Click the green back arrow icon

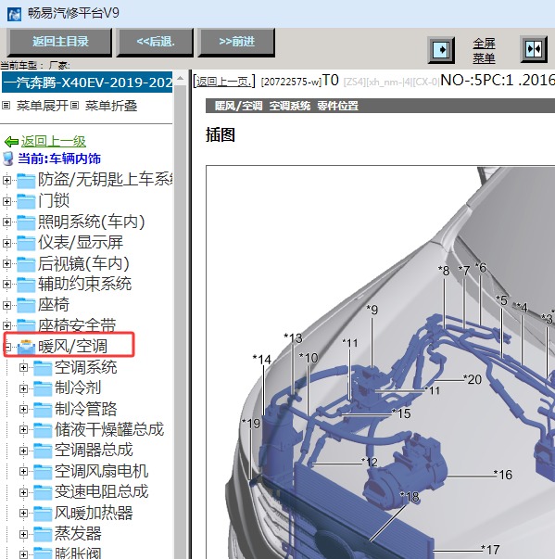pos(11,142)
